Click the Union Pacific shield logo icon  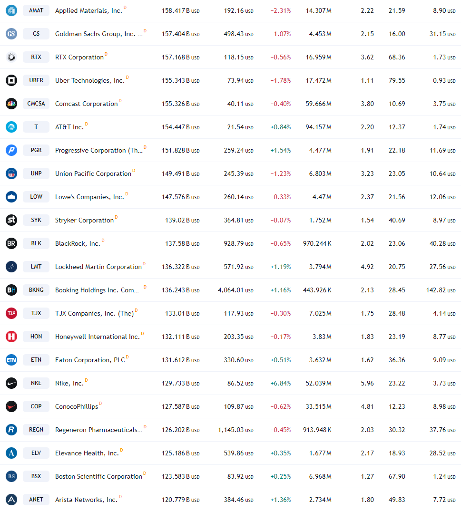pyautogui.click(x=11, y=174)
